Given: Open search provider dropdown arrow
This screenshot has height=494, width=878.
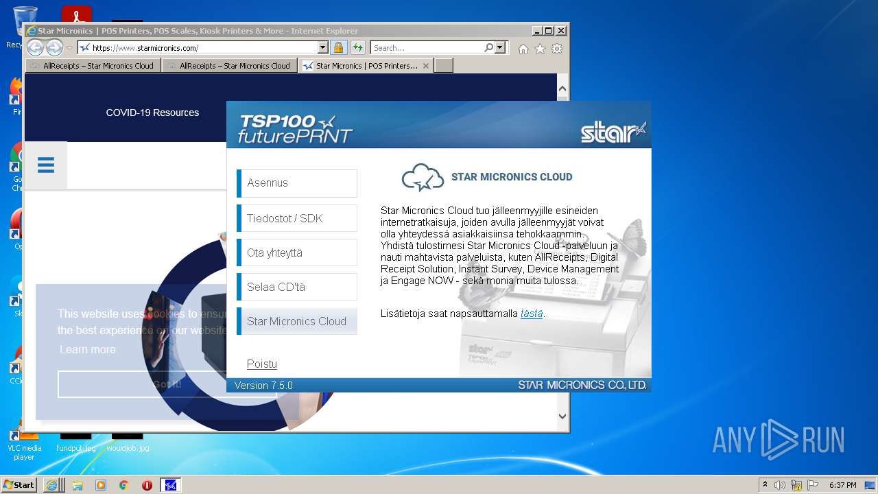Looking at the screenshot, I should (500, 48).
